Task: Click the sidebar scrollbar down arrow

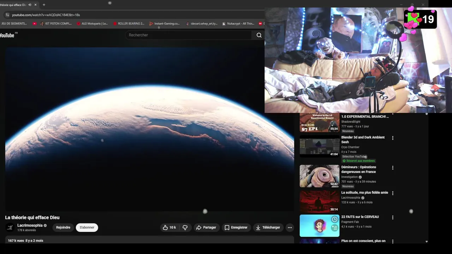Action: [x=427, y=242]
